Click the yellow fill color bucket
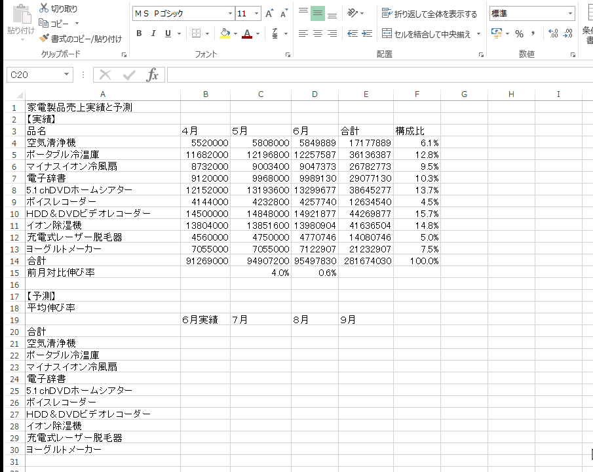 pyautogui.click(x=225, y=33)
